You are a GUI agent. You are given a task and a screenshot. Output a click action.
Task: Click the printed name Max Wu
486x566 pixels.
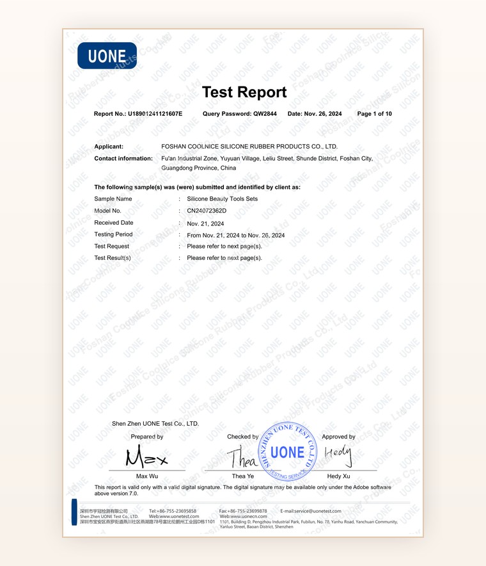(147, 476)
